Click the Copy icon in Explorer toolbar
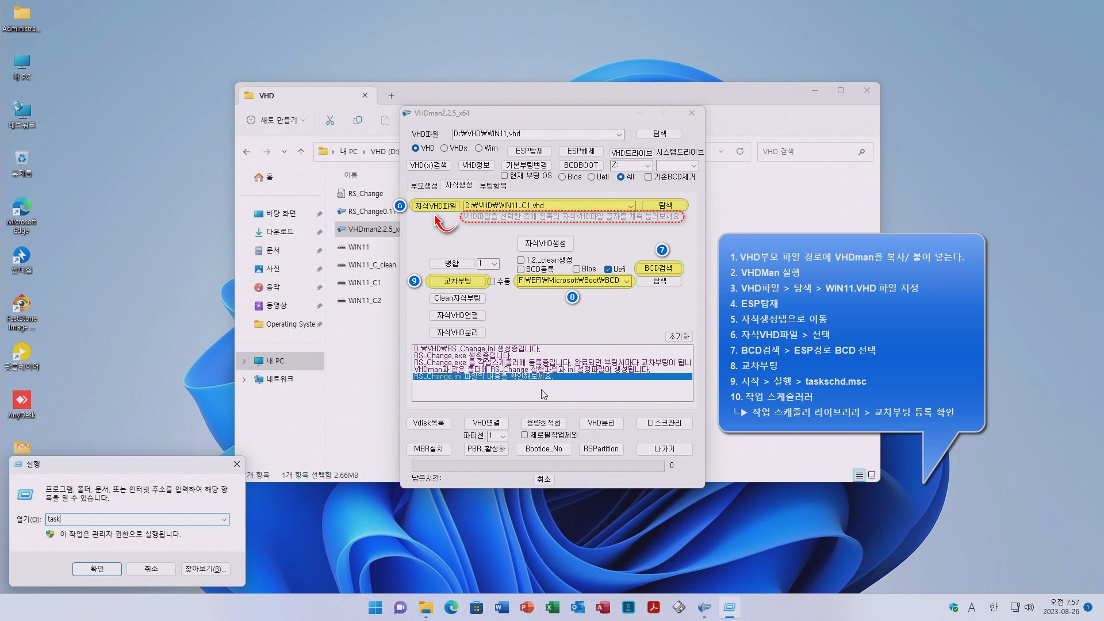Viewport: 1104px width, 621px height. (358, 120)
